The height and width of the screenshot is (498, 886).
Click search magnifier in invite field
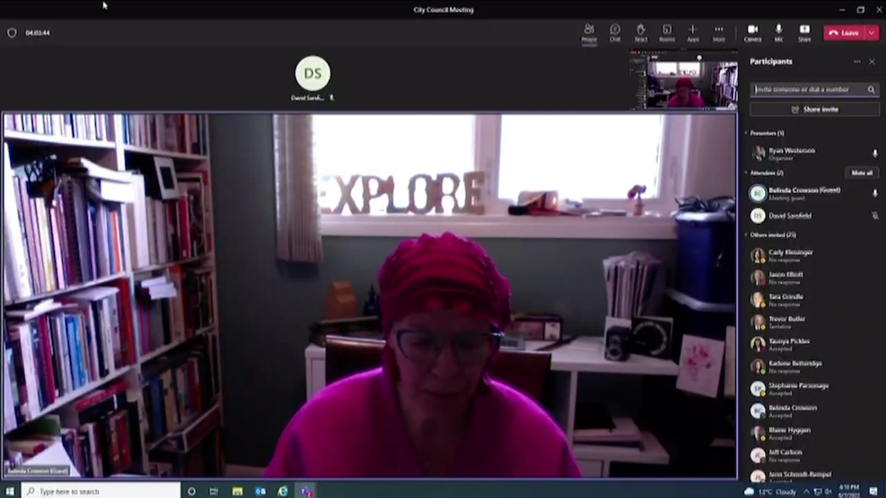tap(871, 89)
